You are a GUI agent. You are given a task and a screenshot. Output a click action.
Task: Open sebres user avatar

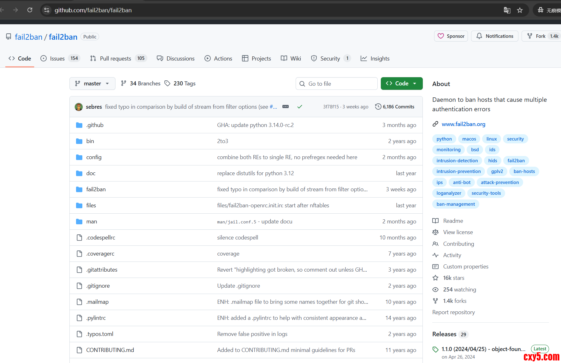pos(79,107)
